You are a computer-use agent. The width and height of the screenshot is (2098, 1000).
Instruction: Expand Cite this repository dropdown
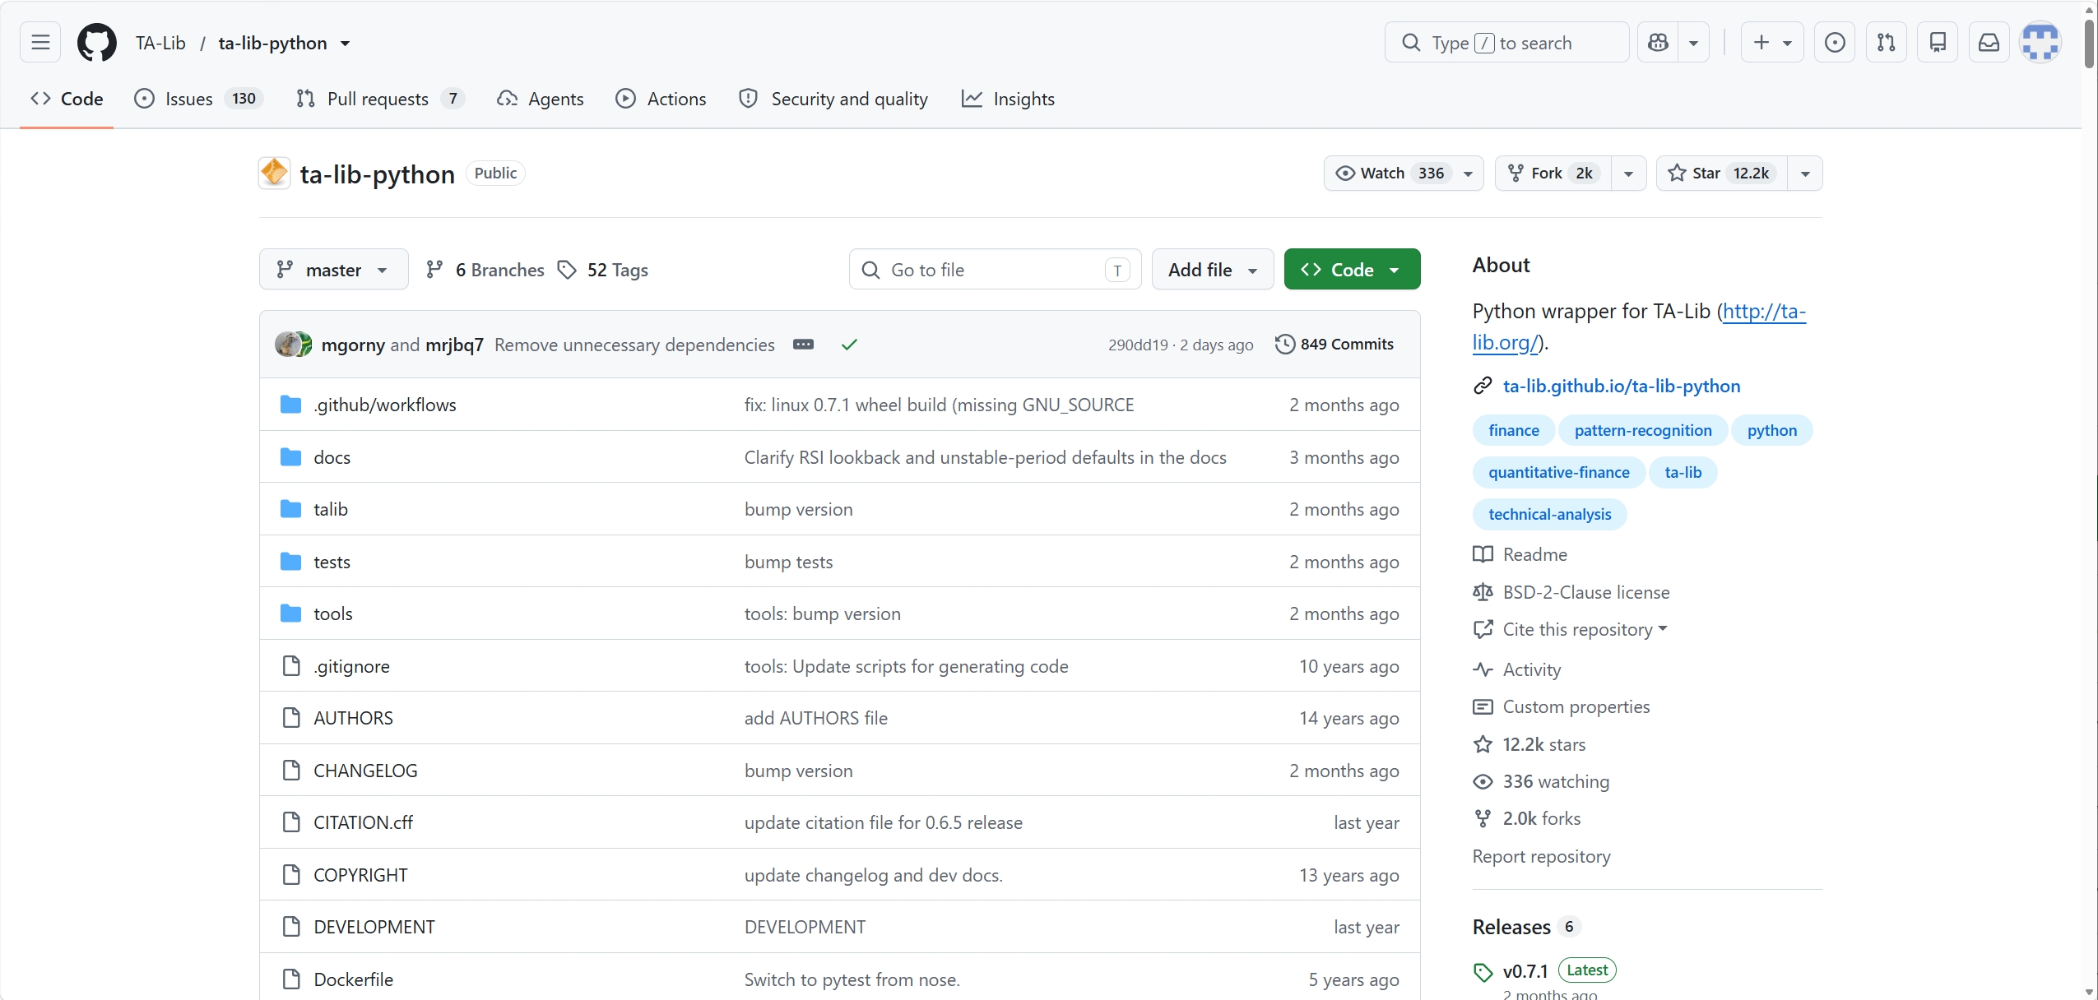(x=1585, y=628)
